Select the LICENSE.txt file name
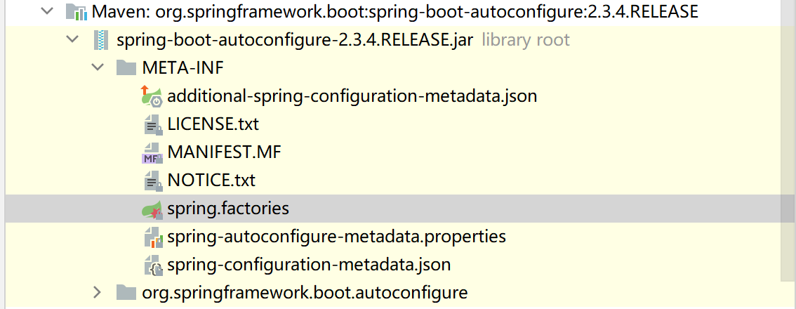This screenshot has width=796, height=309. pos(213,124)
